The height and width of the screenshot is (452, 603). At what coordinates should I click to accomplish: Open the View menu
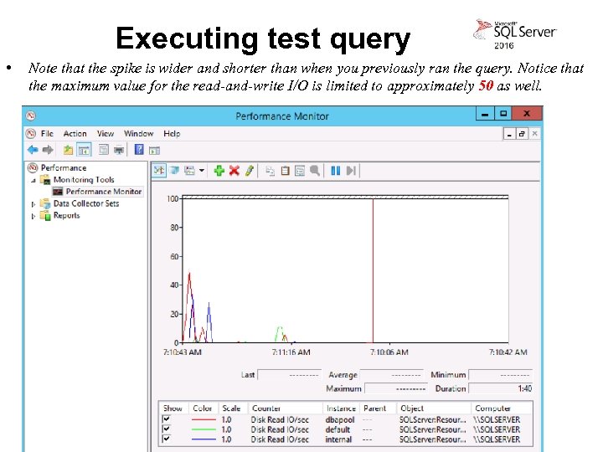(106, 134)
